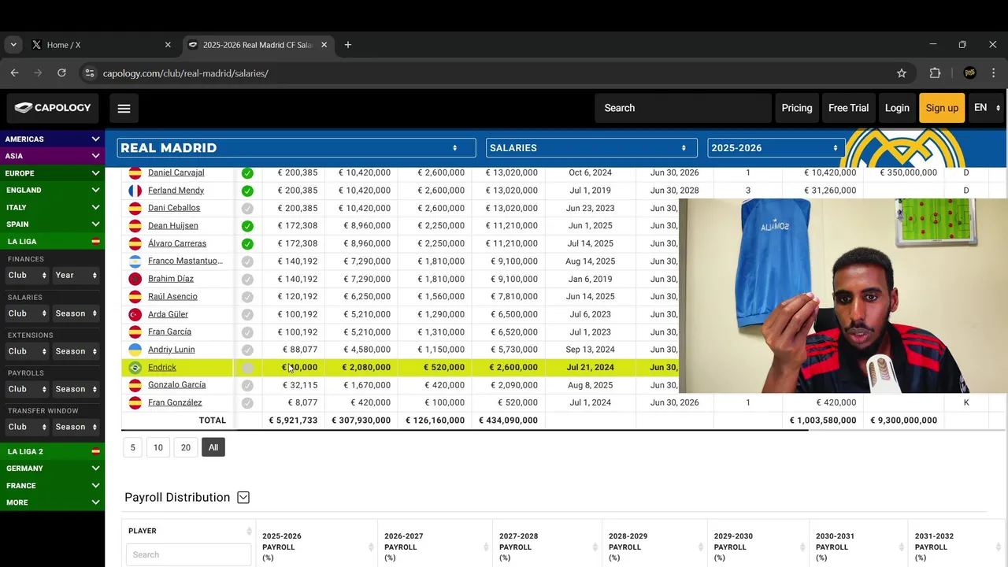View site information icon in the address bar

pyautogui.click(x=90, y=73)
